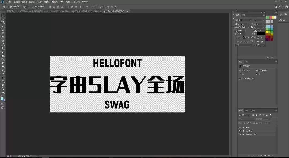This screenshot has width=289, height=158.
Task: Open the layer filter 类型 dropdown
Action: tap(245, 115)
